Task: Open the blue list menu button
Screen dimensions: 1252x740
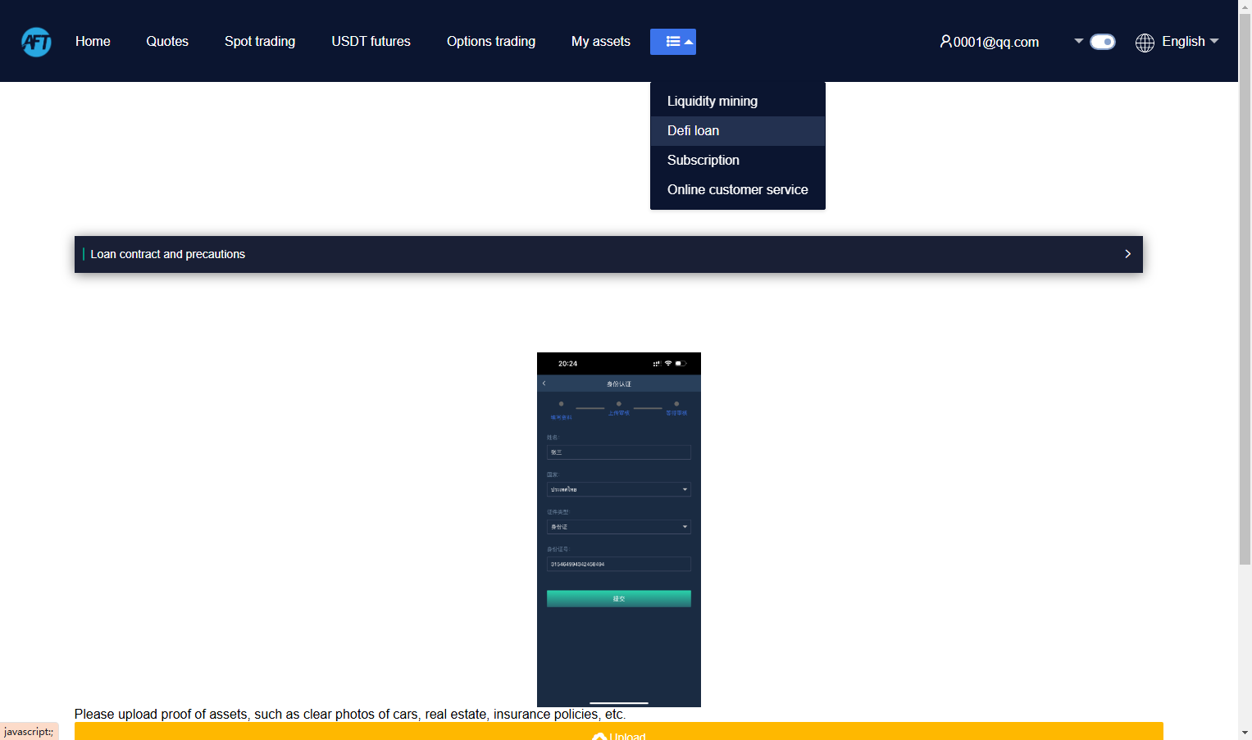Action: 673,42
